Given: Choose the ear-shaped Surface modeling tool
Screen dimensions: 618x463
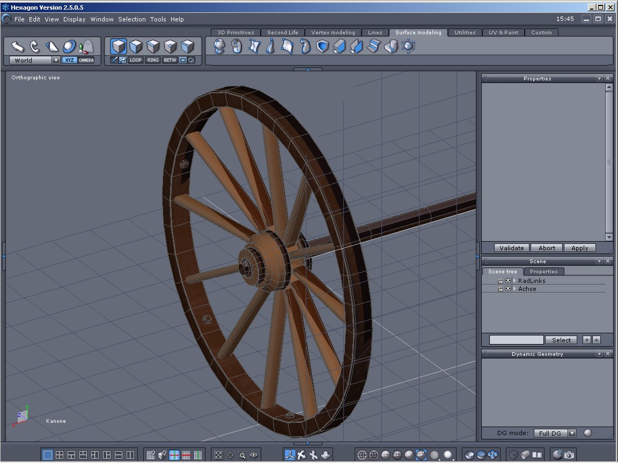Looking at the screenshot, I should (x=237, y=46).
